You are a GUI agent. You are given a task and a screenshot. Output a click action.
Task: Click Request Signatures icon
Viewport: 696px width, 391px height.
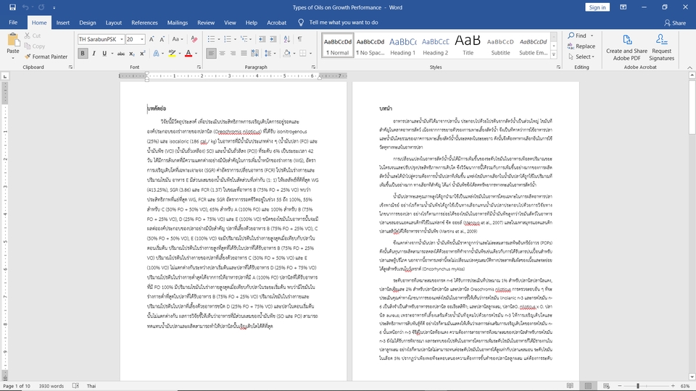[x=661, y=48]
